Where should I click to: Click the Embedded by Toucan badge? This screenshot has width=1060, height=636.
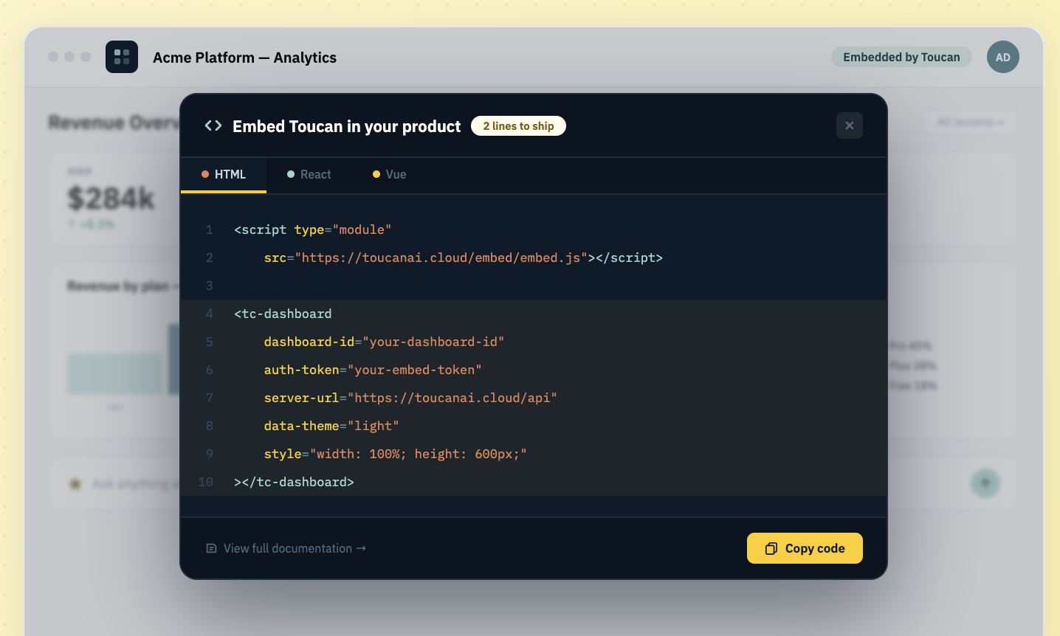[x=901, y=57]
